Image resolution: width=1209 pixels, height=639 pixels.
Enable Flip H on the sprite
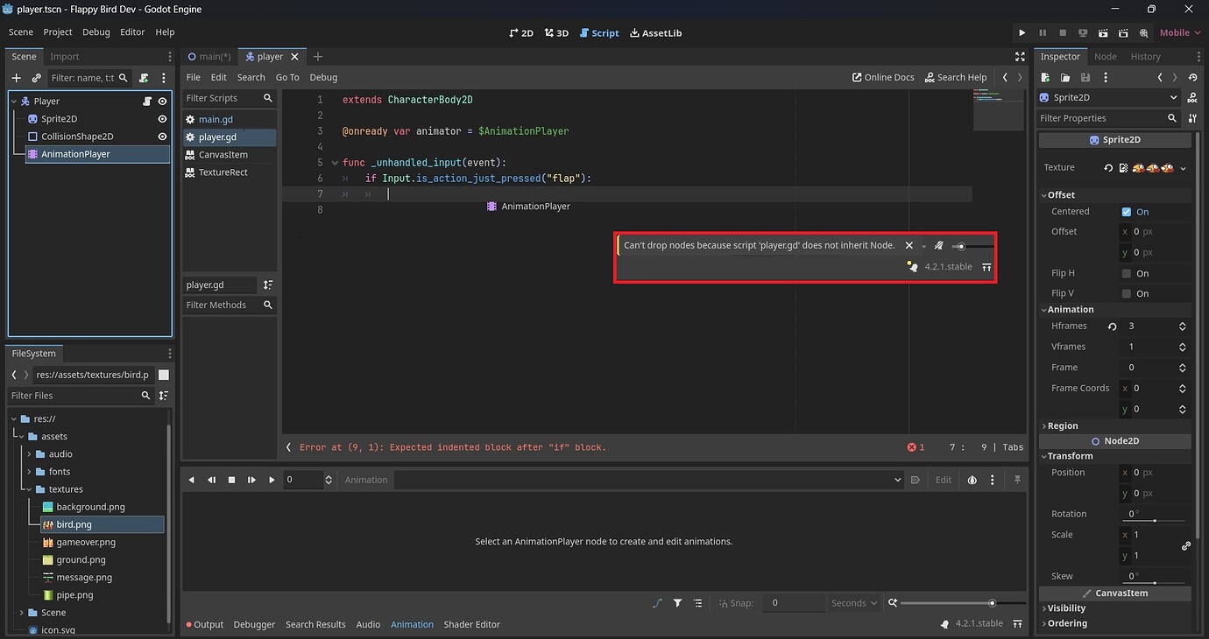(1128, 272)
